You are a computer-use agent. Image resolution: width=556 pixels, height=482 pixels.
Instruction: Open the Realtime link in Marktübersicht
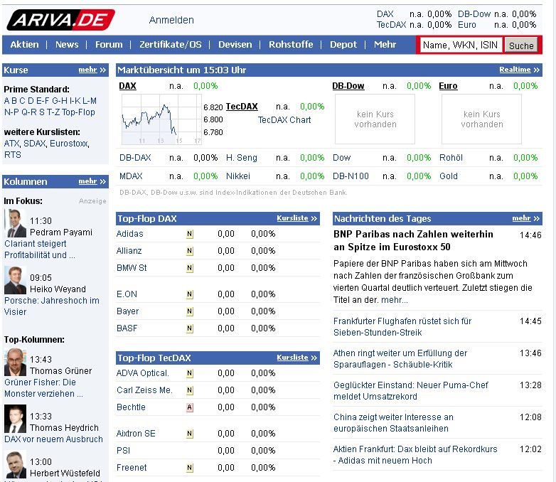point(519,70)
